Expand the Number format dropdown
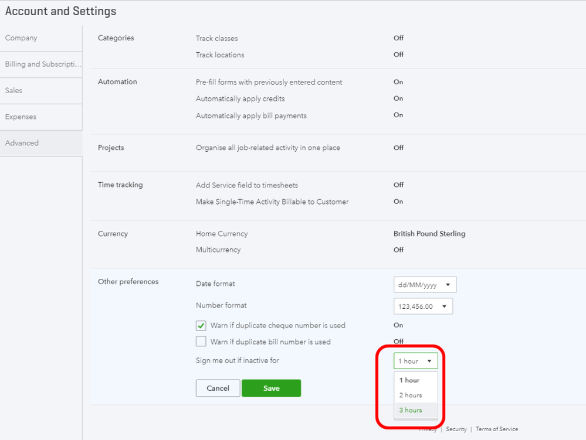This screenshot has height=440, width=586. [423, 306]
